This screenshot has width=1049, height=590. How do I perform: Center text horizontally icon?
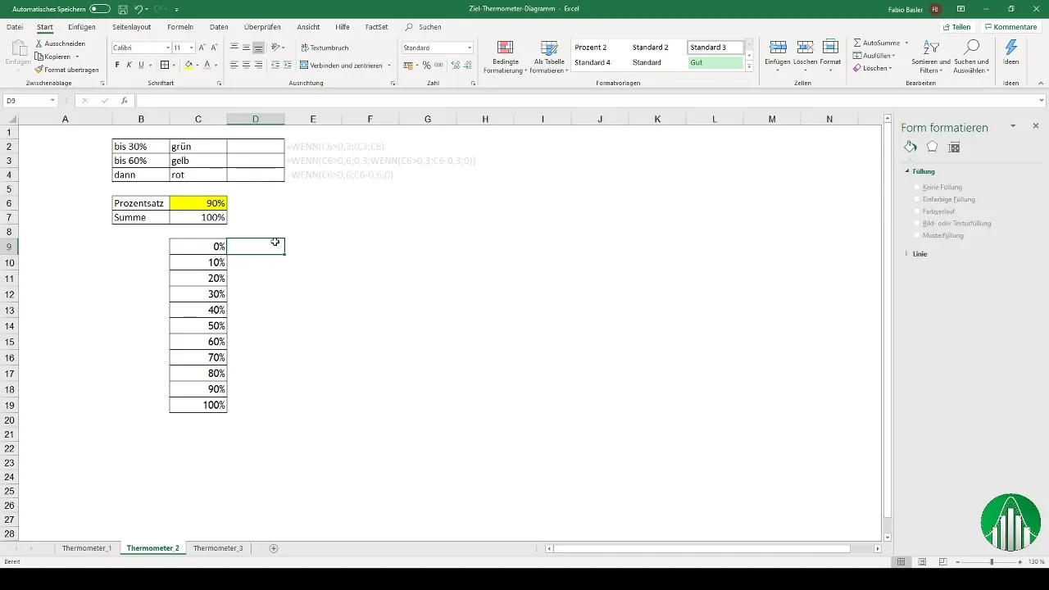247,65
